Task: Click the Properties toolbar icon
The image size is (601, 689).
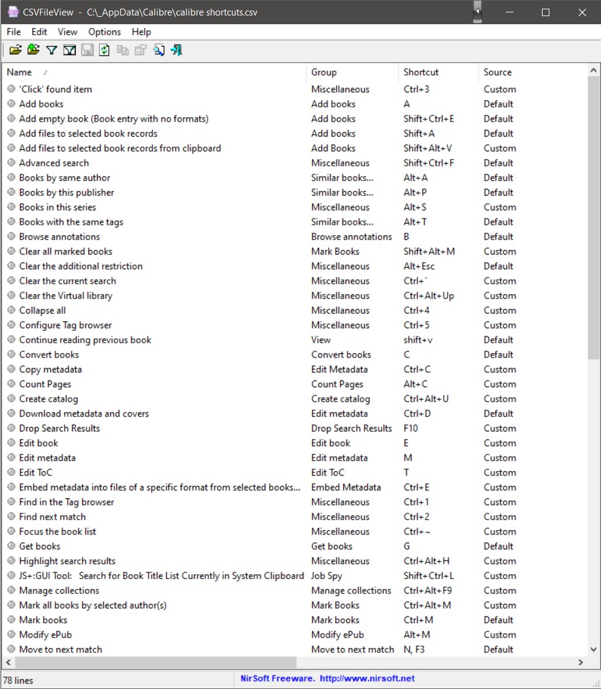Action: pyautogui.click(x=140, y=50)
